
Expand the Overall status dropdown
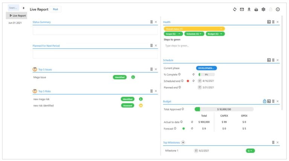(x=194, y=29)
